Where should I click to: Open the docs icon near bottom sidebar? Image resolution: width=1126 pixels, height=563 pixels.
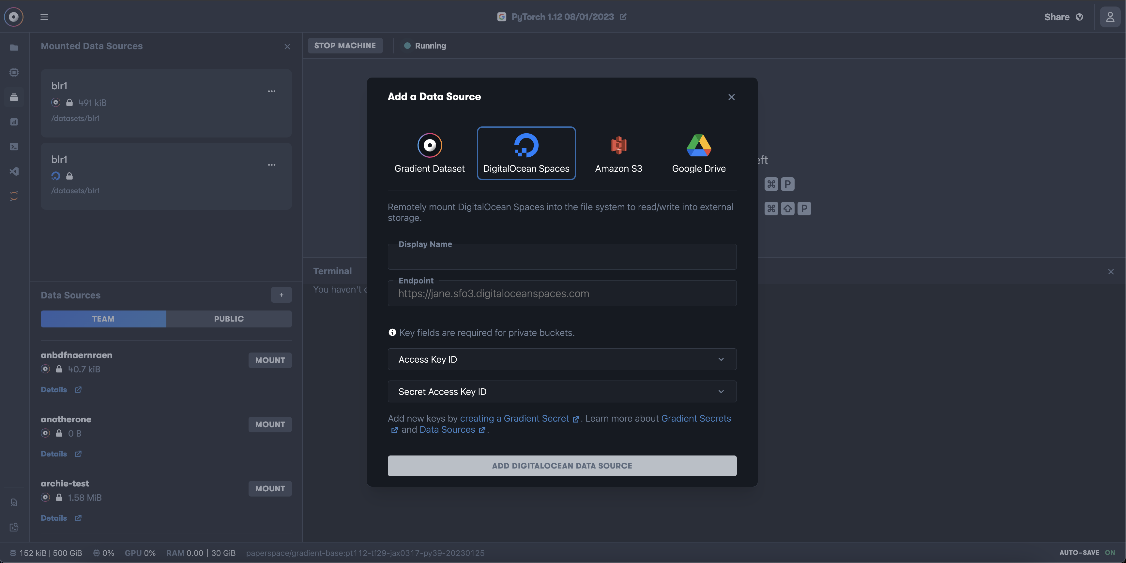pos(14,502)
